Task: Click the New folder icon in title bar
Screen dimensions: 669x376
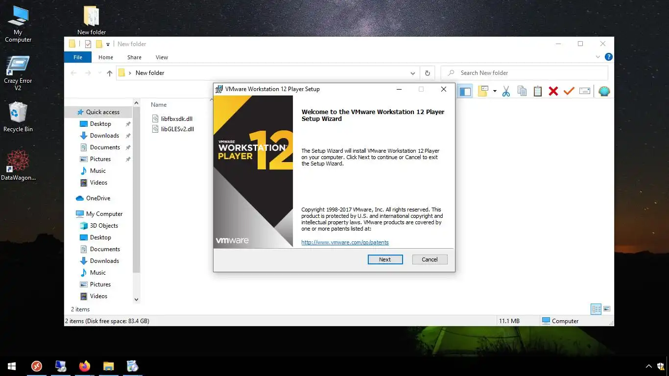Action: click(99, 44)
